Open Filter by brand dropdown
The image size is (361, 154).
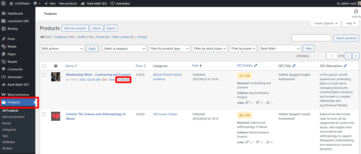tap(243, 48)
